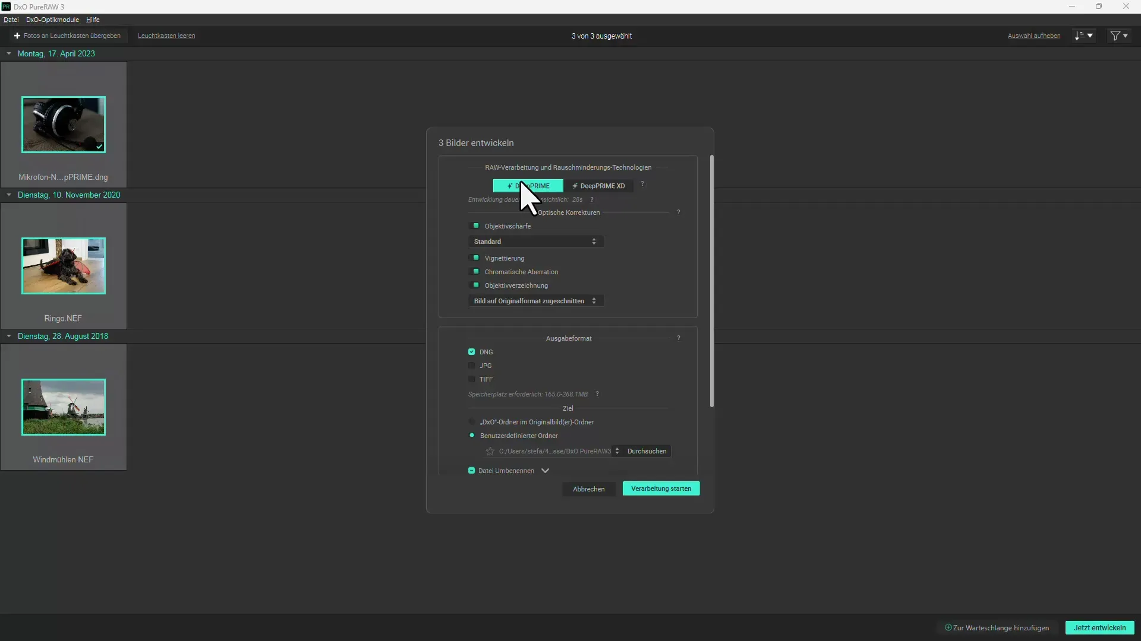This screenshot has height=641, width=1141.
Task: Enable TIFF output format
Action: click(x=472, y=379)
